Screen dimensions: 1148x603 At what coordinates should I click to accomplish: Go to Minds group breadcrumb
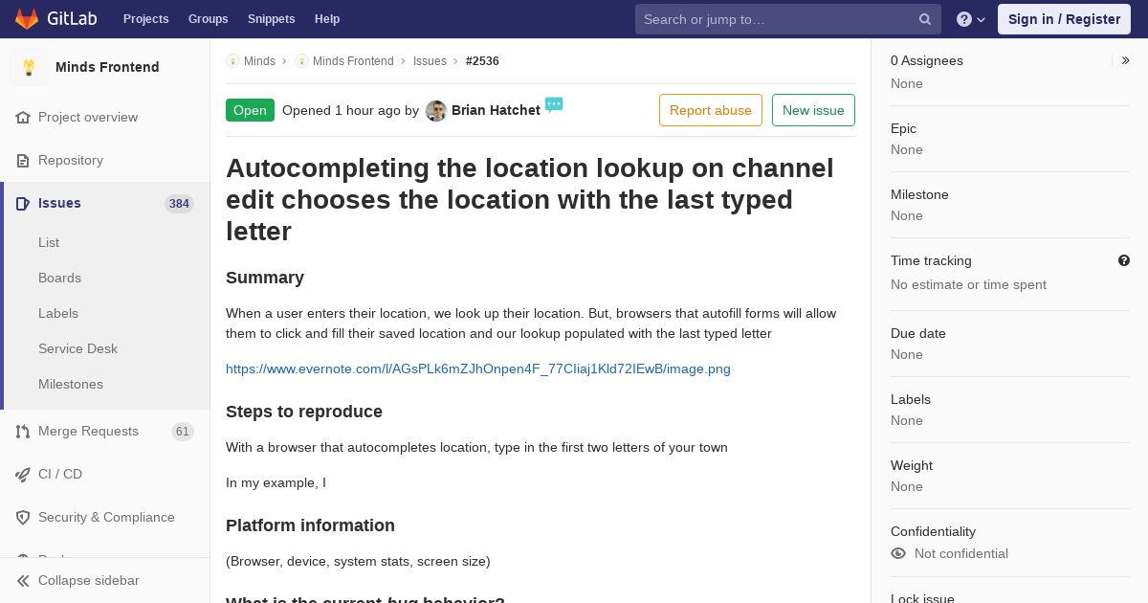click(259, 61)
